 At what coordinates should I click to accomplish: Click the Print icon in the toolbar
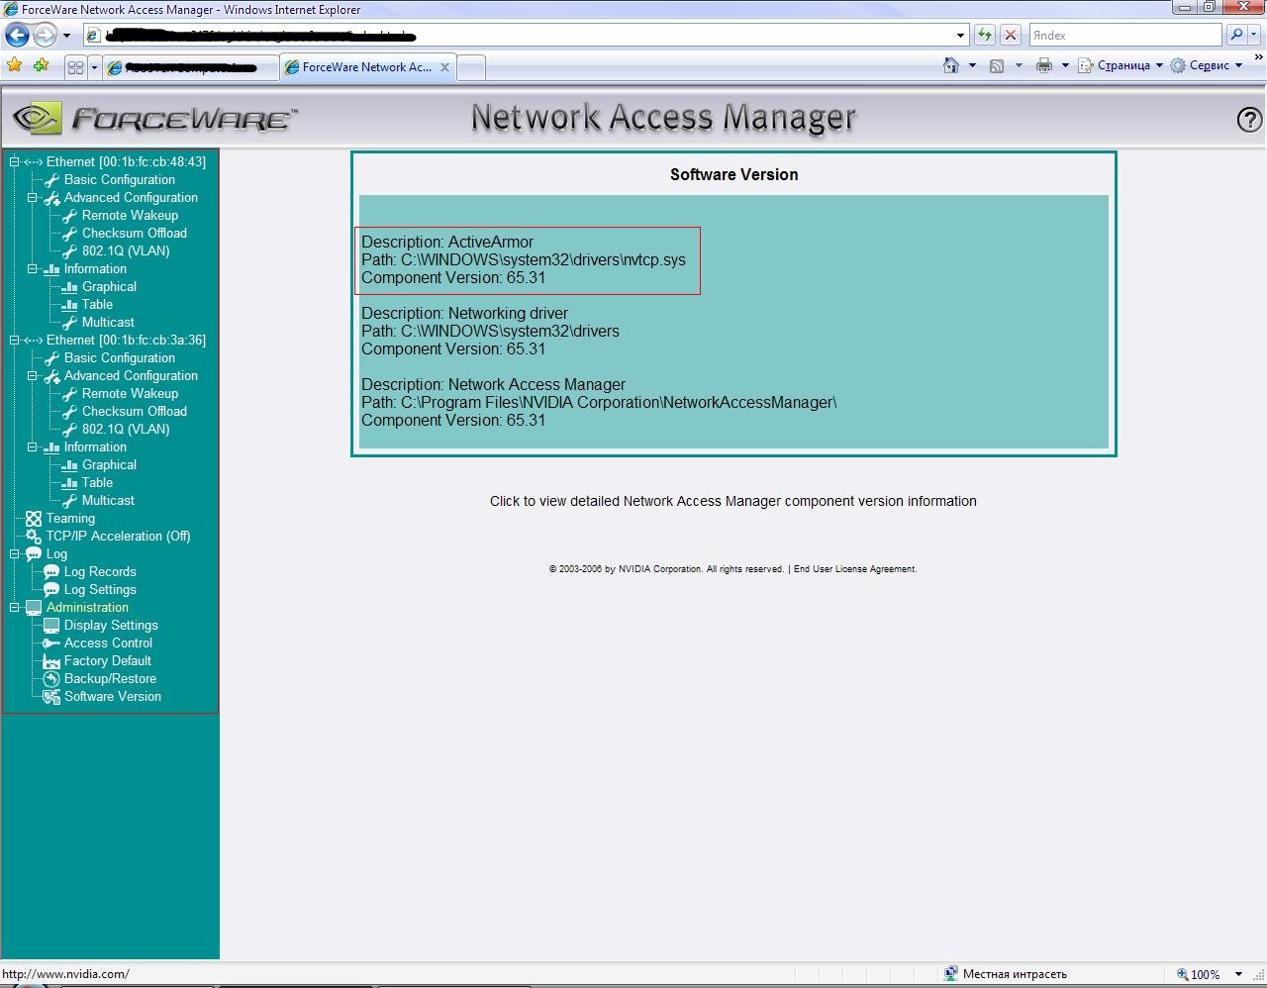[x=1043, y=65]
